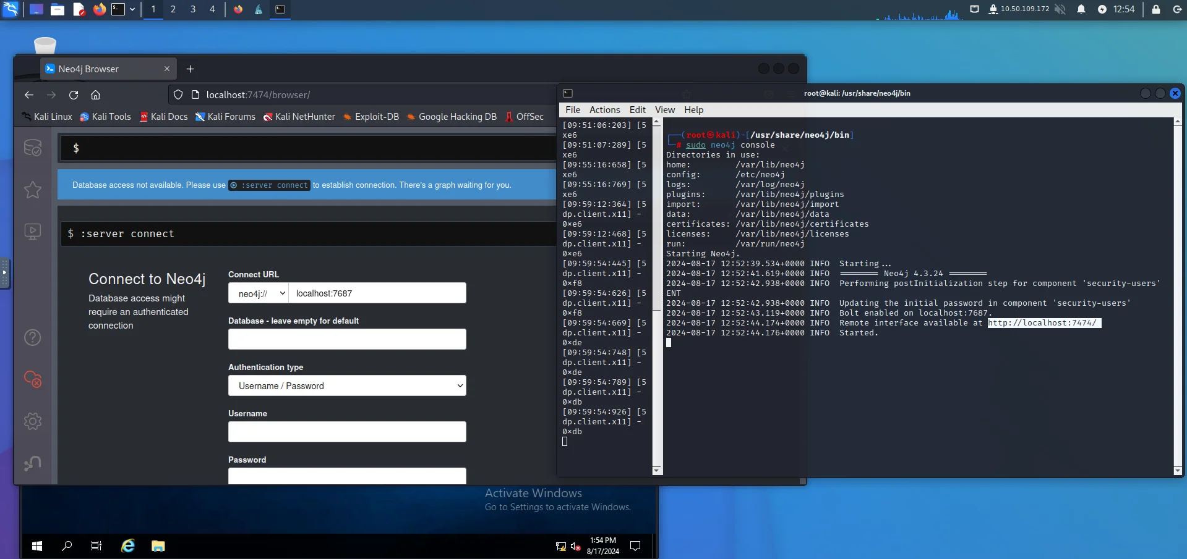Viewport: 1187px width, 559px height.
Task: Click scroll-down arrow of left terminal scrollbar
Action: 657,471
